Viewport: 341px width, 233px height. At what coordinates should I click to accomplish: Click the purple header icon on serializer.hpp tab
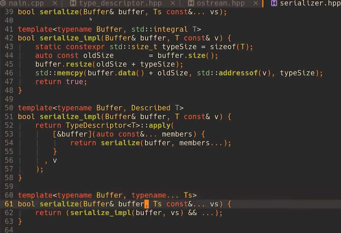[274, 4]
